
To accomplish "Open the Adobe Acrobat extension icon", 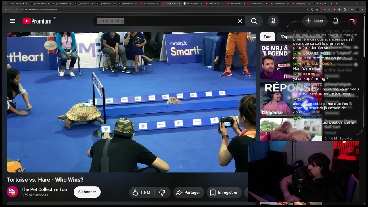I will point(324,9).
